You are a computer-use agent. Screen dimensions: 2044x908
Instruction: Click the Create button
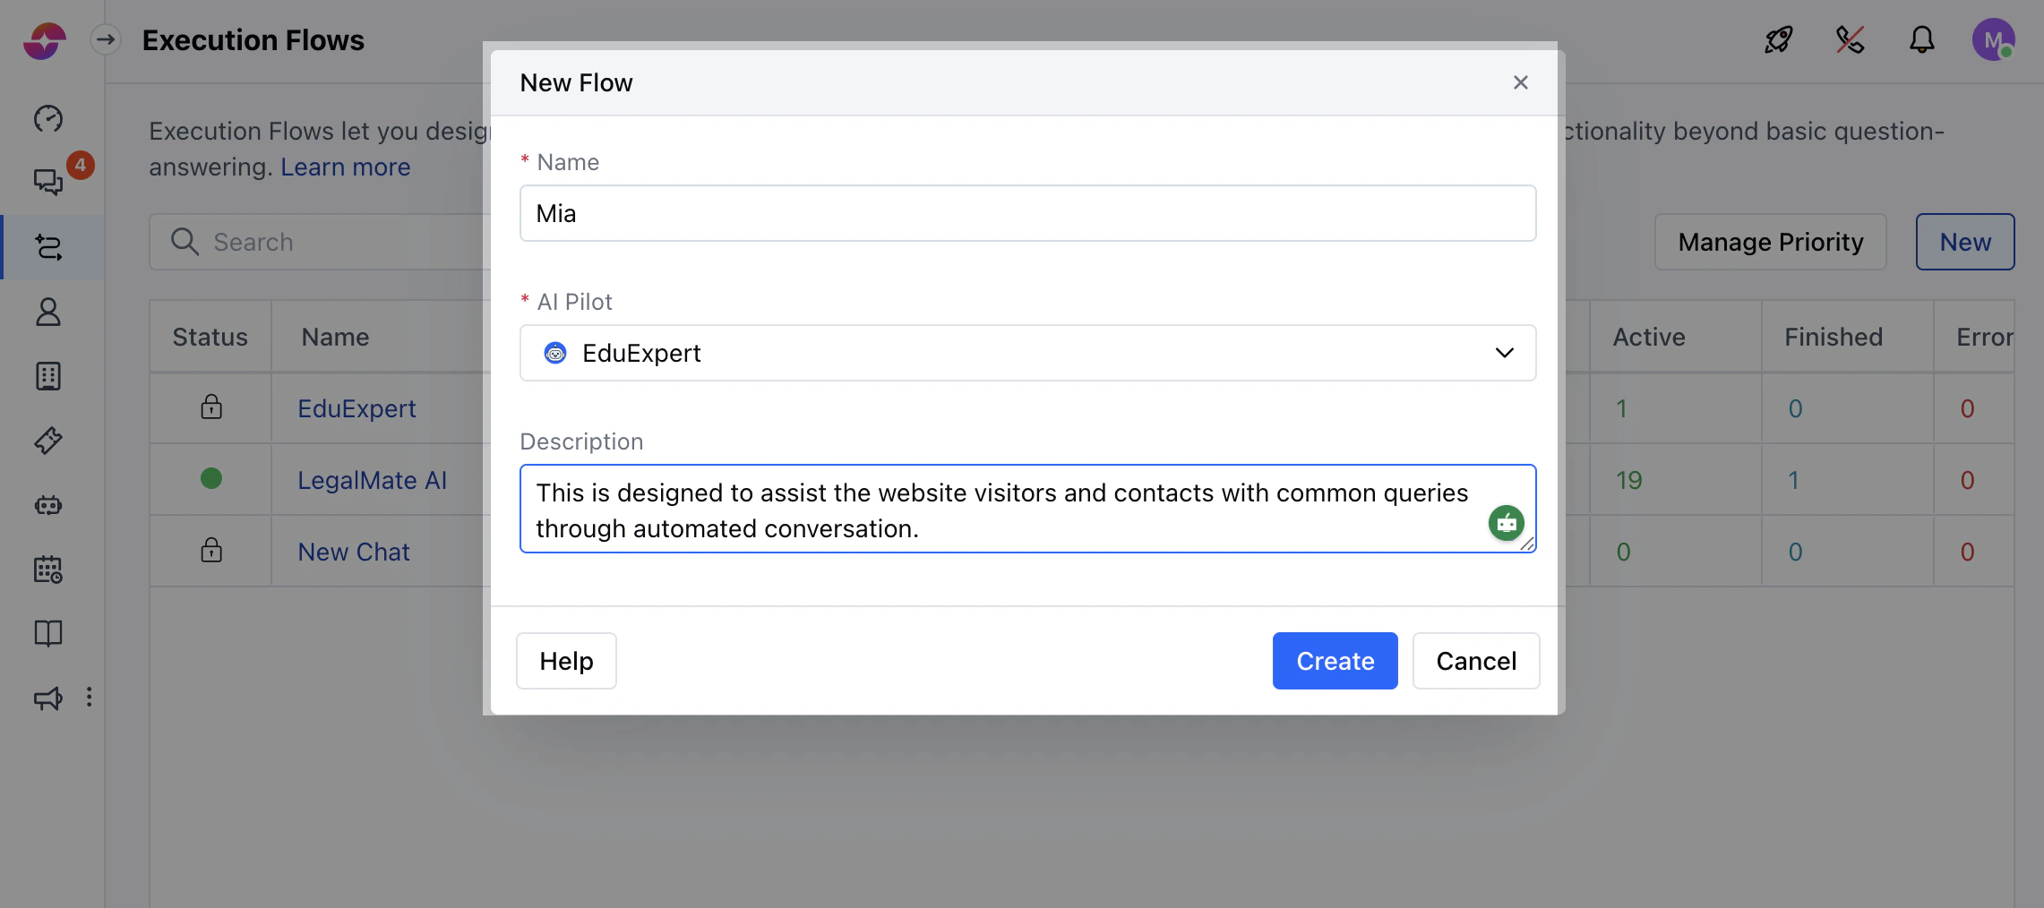1335,661
